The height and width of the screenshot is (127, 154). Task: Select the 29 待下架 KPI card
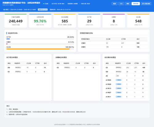click(89, 21)
